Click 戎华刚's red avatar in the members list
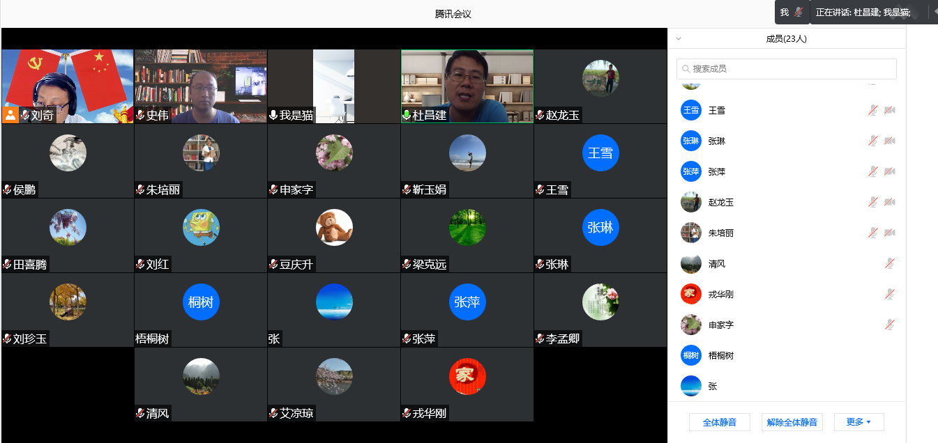Screen dimensions: 938x443 pos(691,294)
